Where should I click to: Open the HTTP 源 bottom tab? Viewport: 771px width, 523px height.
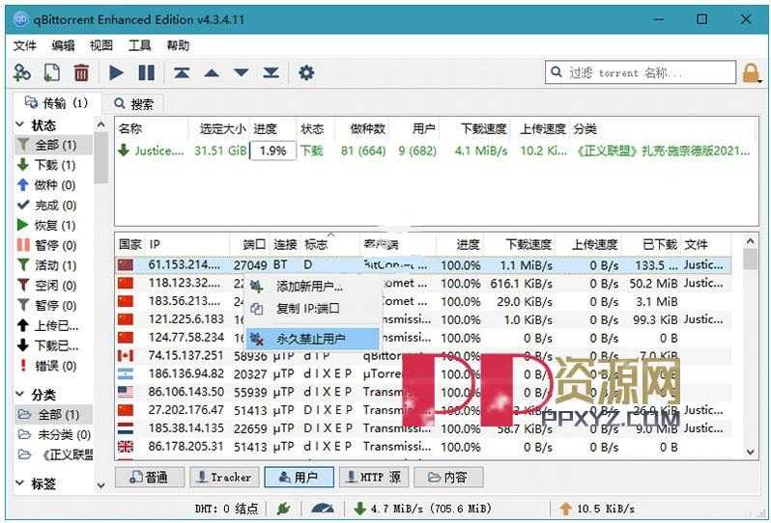[374, 477]
